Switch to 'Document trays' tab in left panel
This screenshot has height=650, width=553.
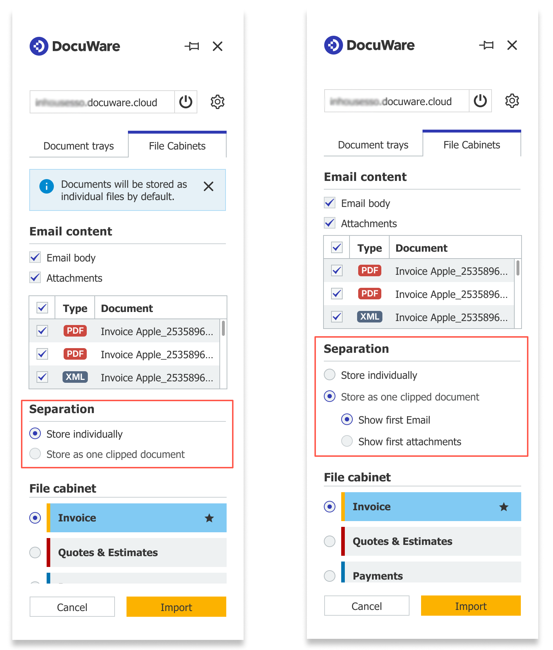(x=78, y=146)
